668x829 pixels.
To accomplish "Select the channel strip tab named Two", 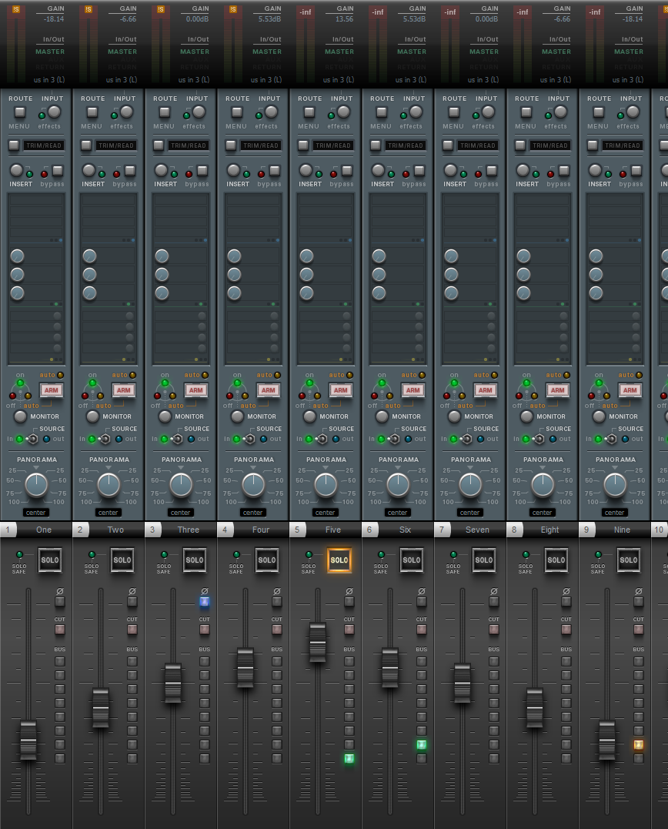I will tap(115, 530).
